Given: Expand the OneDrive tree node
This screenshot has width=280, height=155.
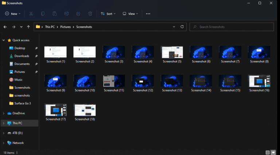Looking at the screenshot, I should (4, 113).
